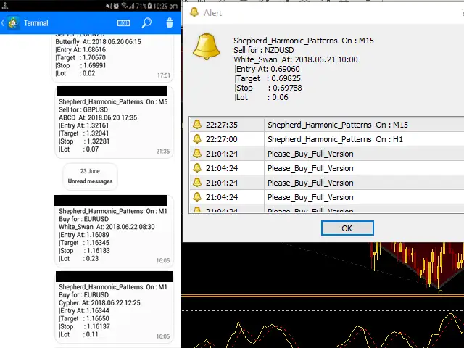464x348 pixels.
Task: Tap the 23 June Unread messages divider
Action: point(90,177)
